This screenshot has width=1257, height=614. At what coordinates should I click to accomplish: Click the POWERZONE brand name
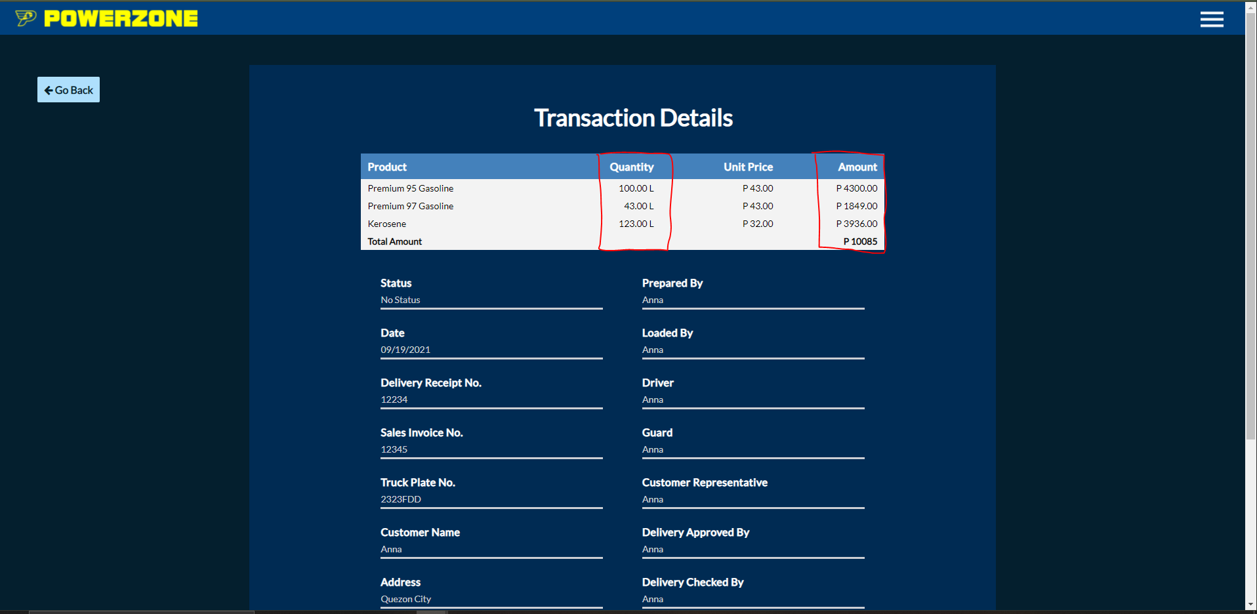click(x=121, y=18)
